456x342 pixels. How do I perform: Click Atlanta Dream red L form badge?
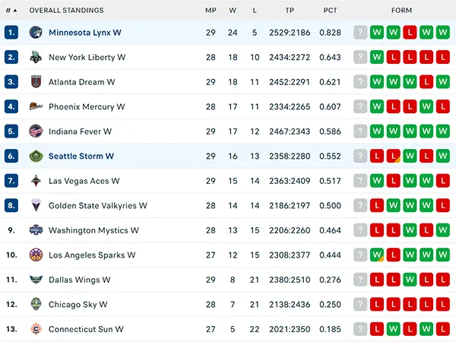click(x=426, y=82)
